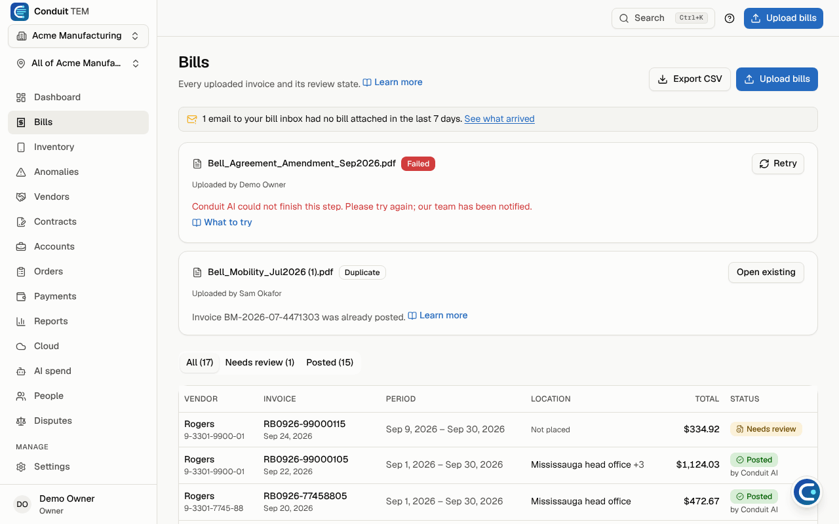Open the Payments page
Viewport: 839px width, 524px height.
pyautogui.click(x=78, y=296)
